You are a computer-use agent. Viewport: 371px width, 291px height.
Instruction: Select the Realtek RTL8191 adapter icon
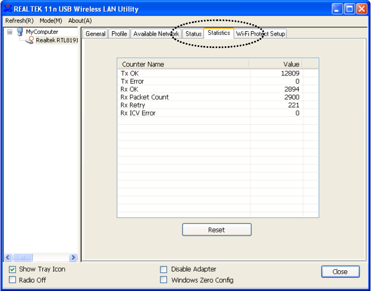click(30, 40)
